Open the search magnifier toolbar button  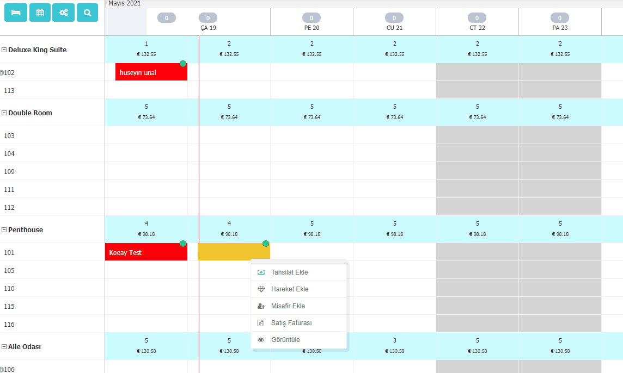(88, 13)
